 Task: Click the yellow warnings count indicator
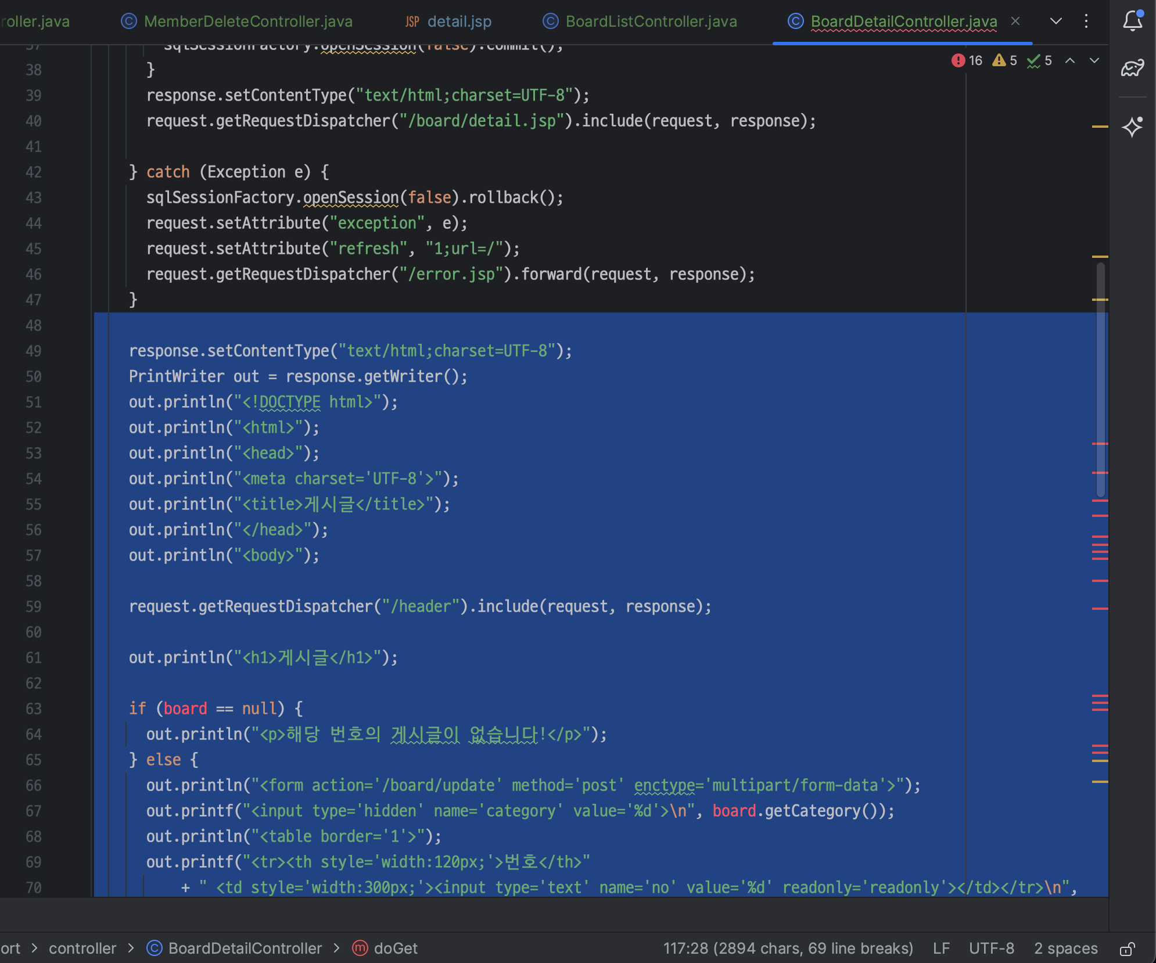1005,60
